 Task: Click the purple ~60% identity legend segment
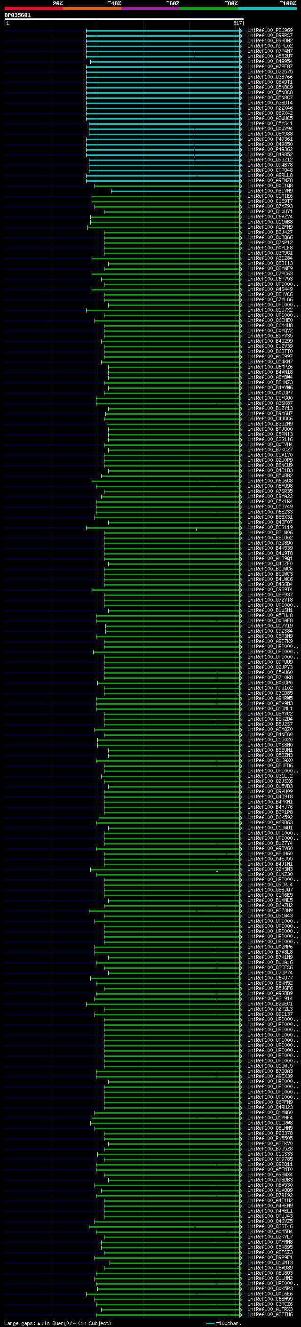tap(151, 8)
